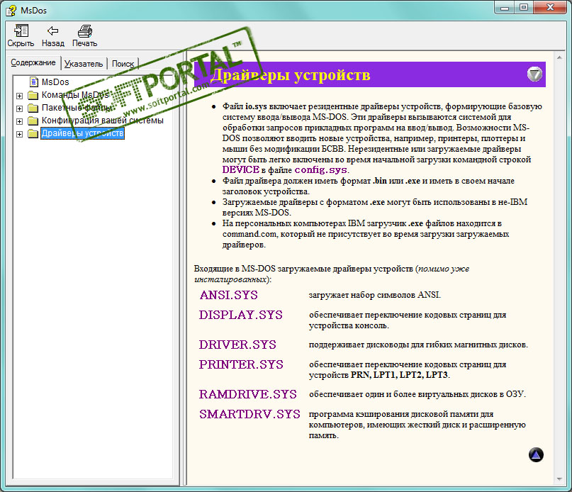
Task: Click folder icon next to Команды MsDos
Action: tap(33, 95)
